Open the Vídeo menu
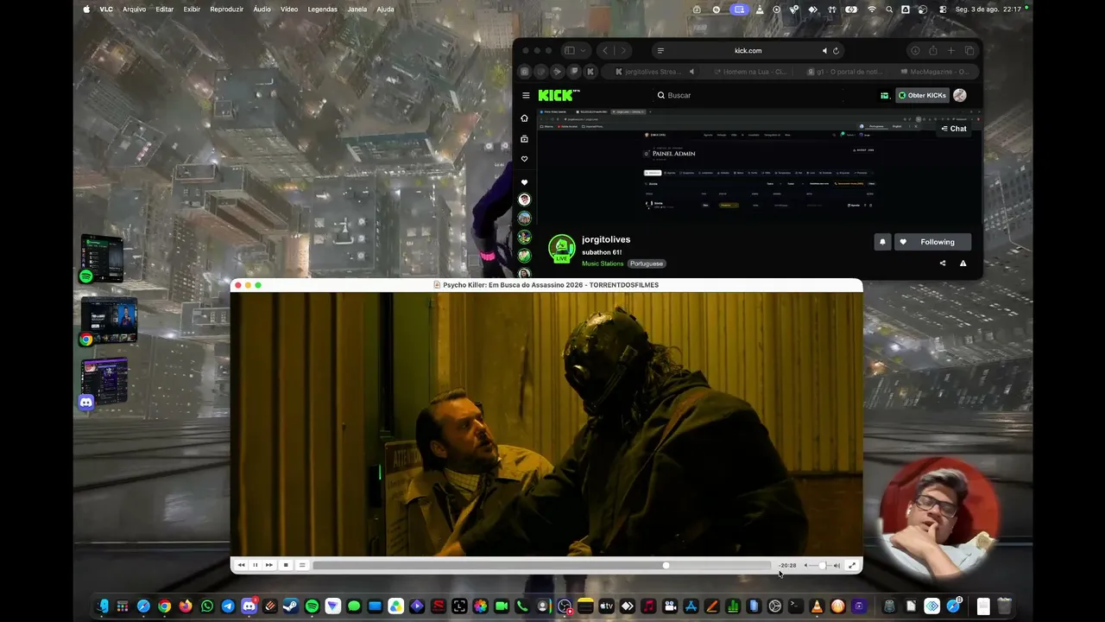Viewport: 1105px width, 622px height. [x=289, y=10]
